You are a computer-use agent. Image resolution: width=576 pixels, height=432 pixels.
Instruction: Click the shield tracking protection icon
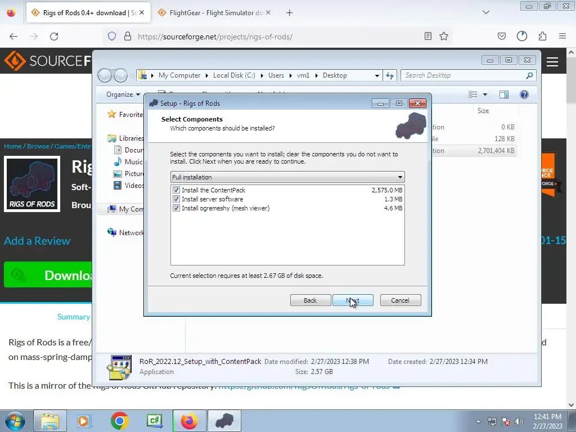(x=112, y=36)
